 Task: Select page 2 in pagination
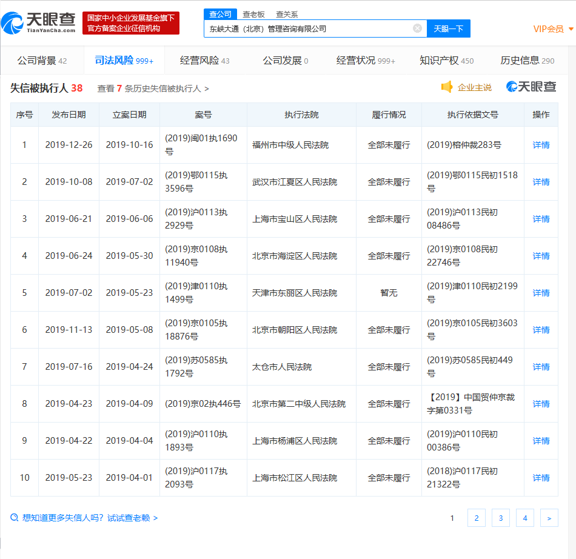point(476,518)
